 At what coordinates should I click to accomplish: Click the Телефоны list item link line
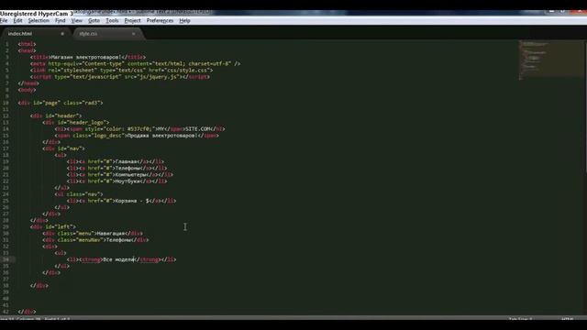(117, 168)
